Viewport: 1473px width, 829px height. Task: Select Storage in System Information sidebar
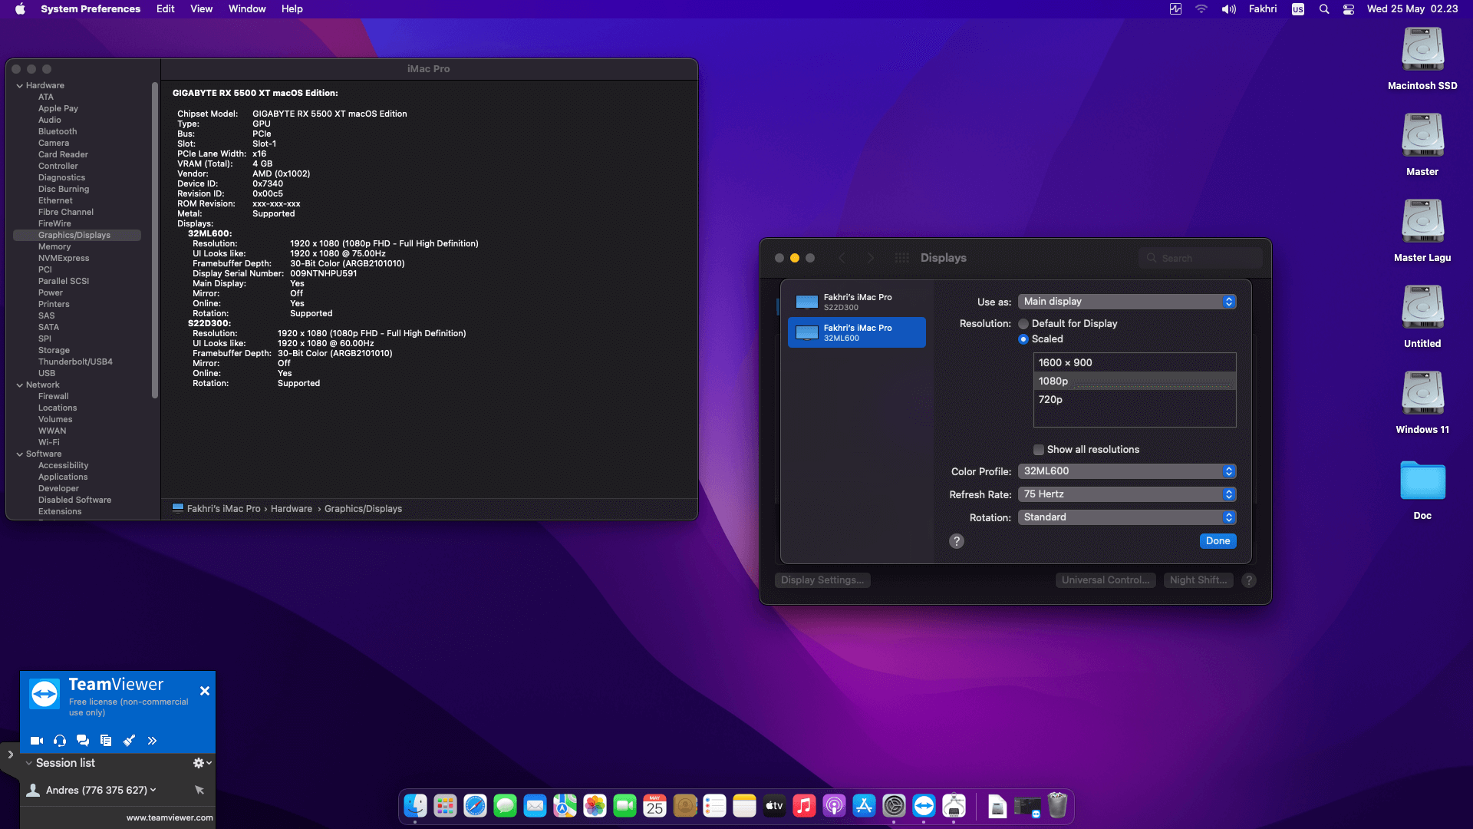54,351
